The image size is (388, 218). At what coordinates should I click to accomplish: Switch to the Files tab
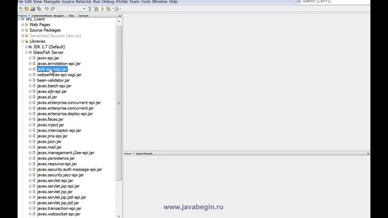[x=72, y=16]
